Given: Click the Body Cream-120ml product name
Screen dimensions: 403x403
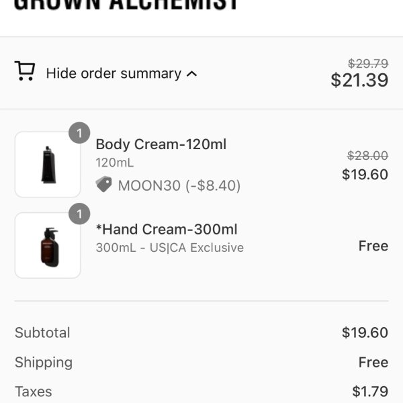Looking at the screenshot, I should (x=161, y=144).
